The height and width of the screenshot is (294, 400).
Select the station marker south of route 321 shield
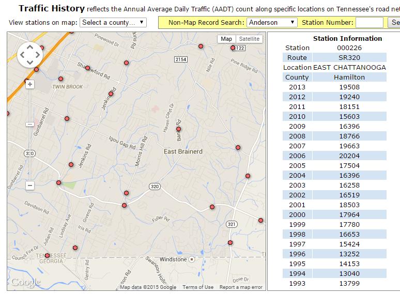(230, 242)
